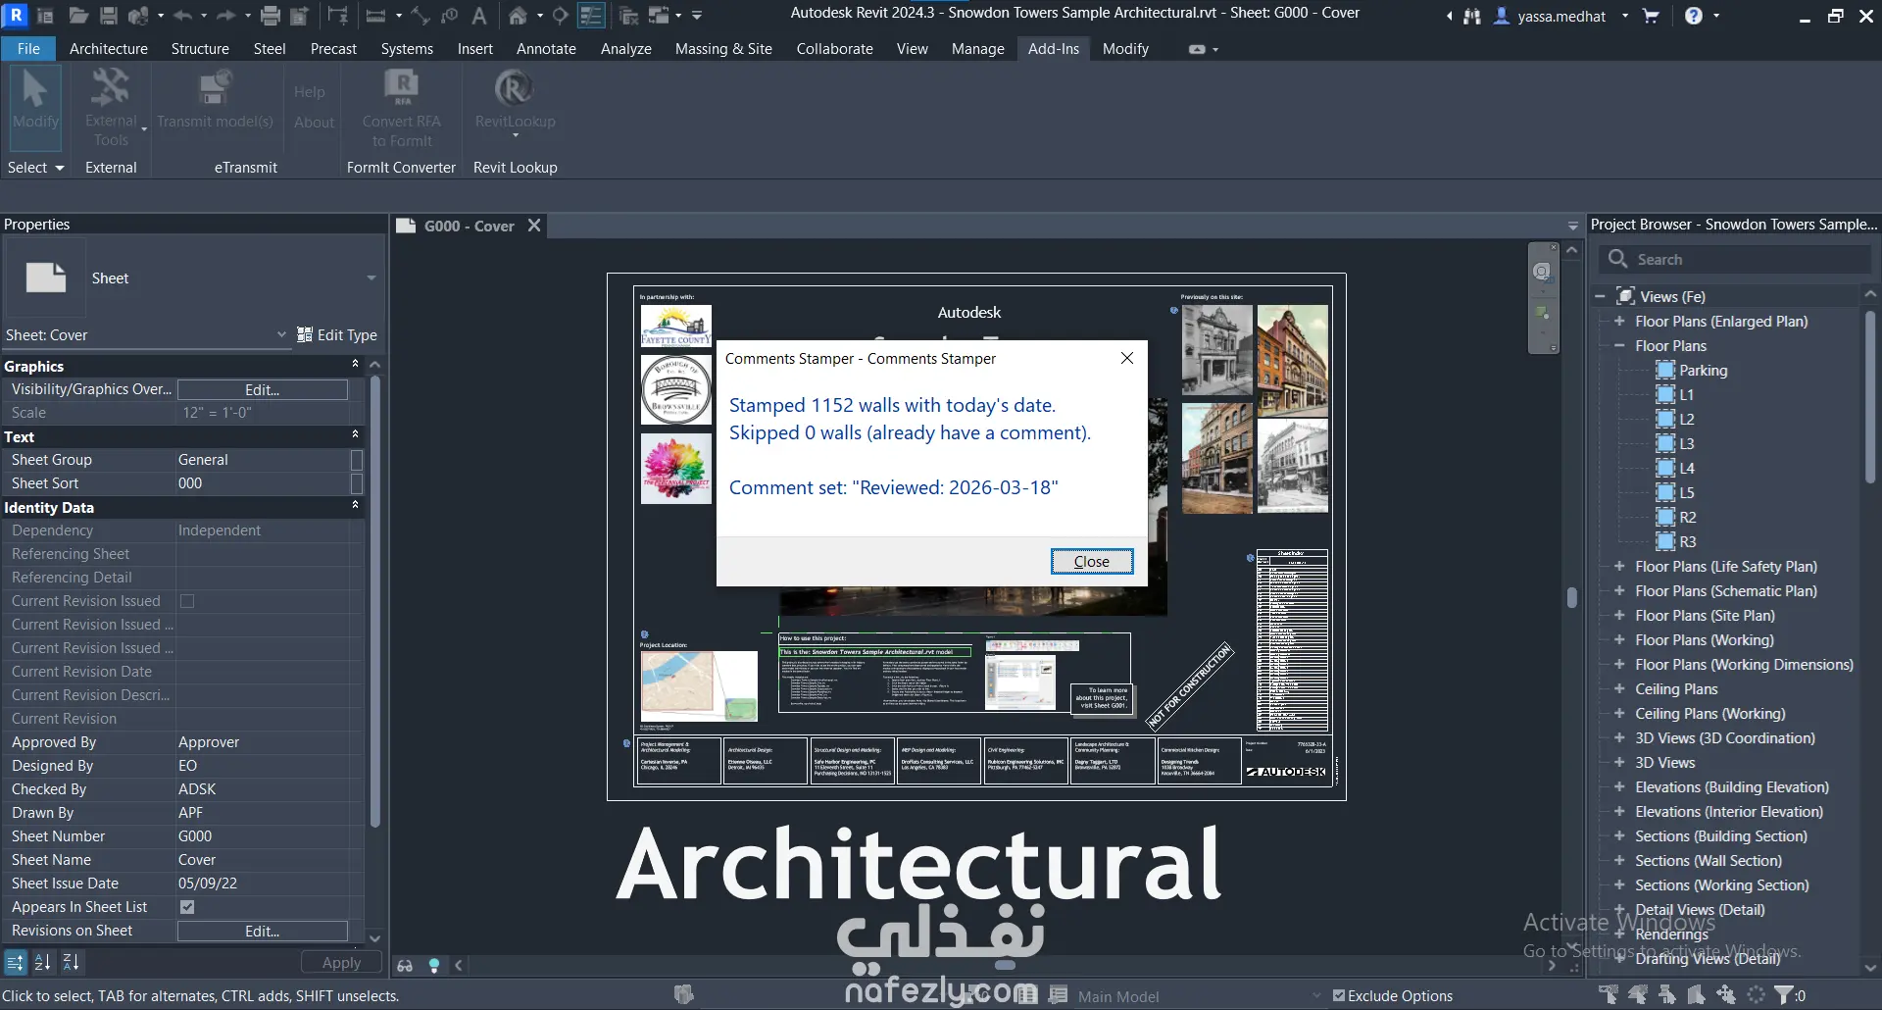Click Edit for Visibility/Graphics Overrides
The width and height of the screenshot is (1882, 1010).
tap(262, 389)
